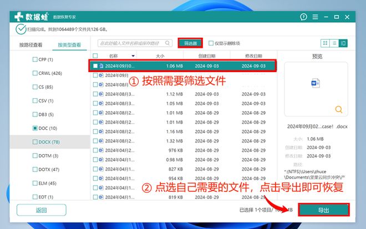Check the file sized 1.32 MB
This screenshot has width=366, height=229.
click(x=95, y=141)
